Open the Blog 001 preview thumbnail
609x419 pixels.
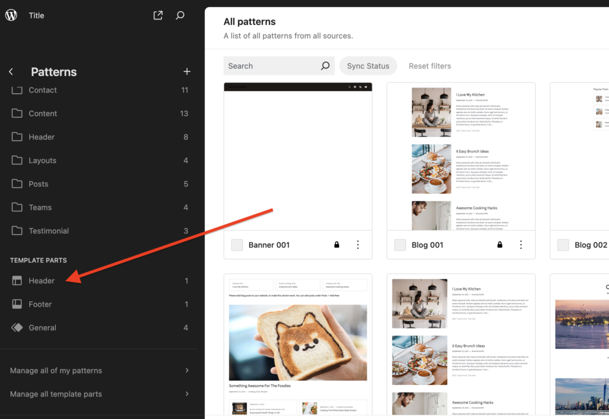(461, 157)
